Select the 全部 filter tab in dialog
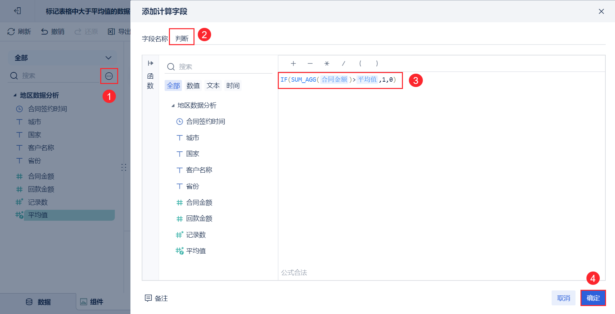The height and width of the screenshot is (314, 615). 173,86
